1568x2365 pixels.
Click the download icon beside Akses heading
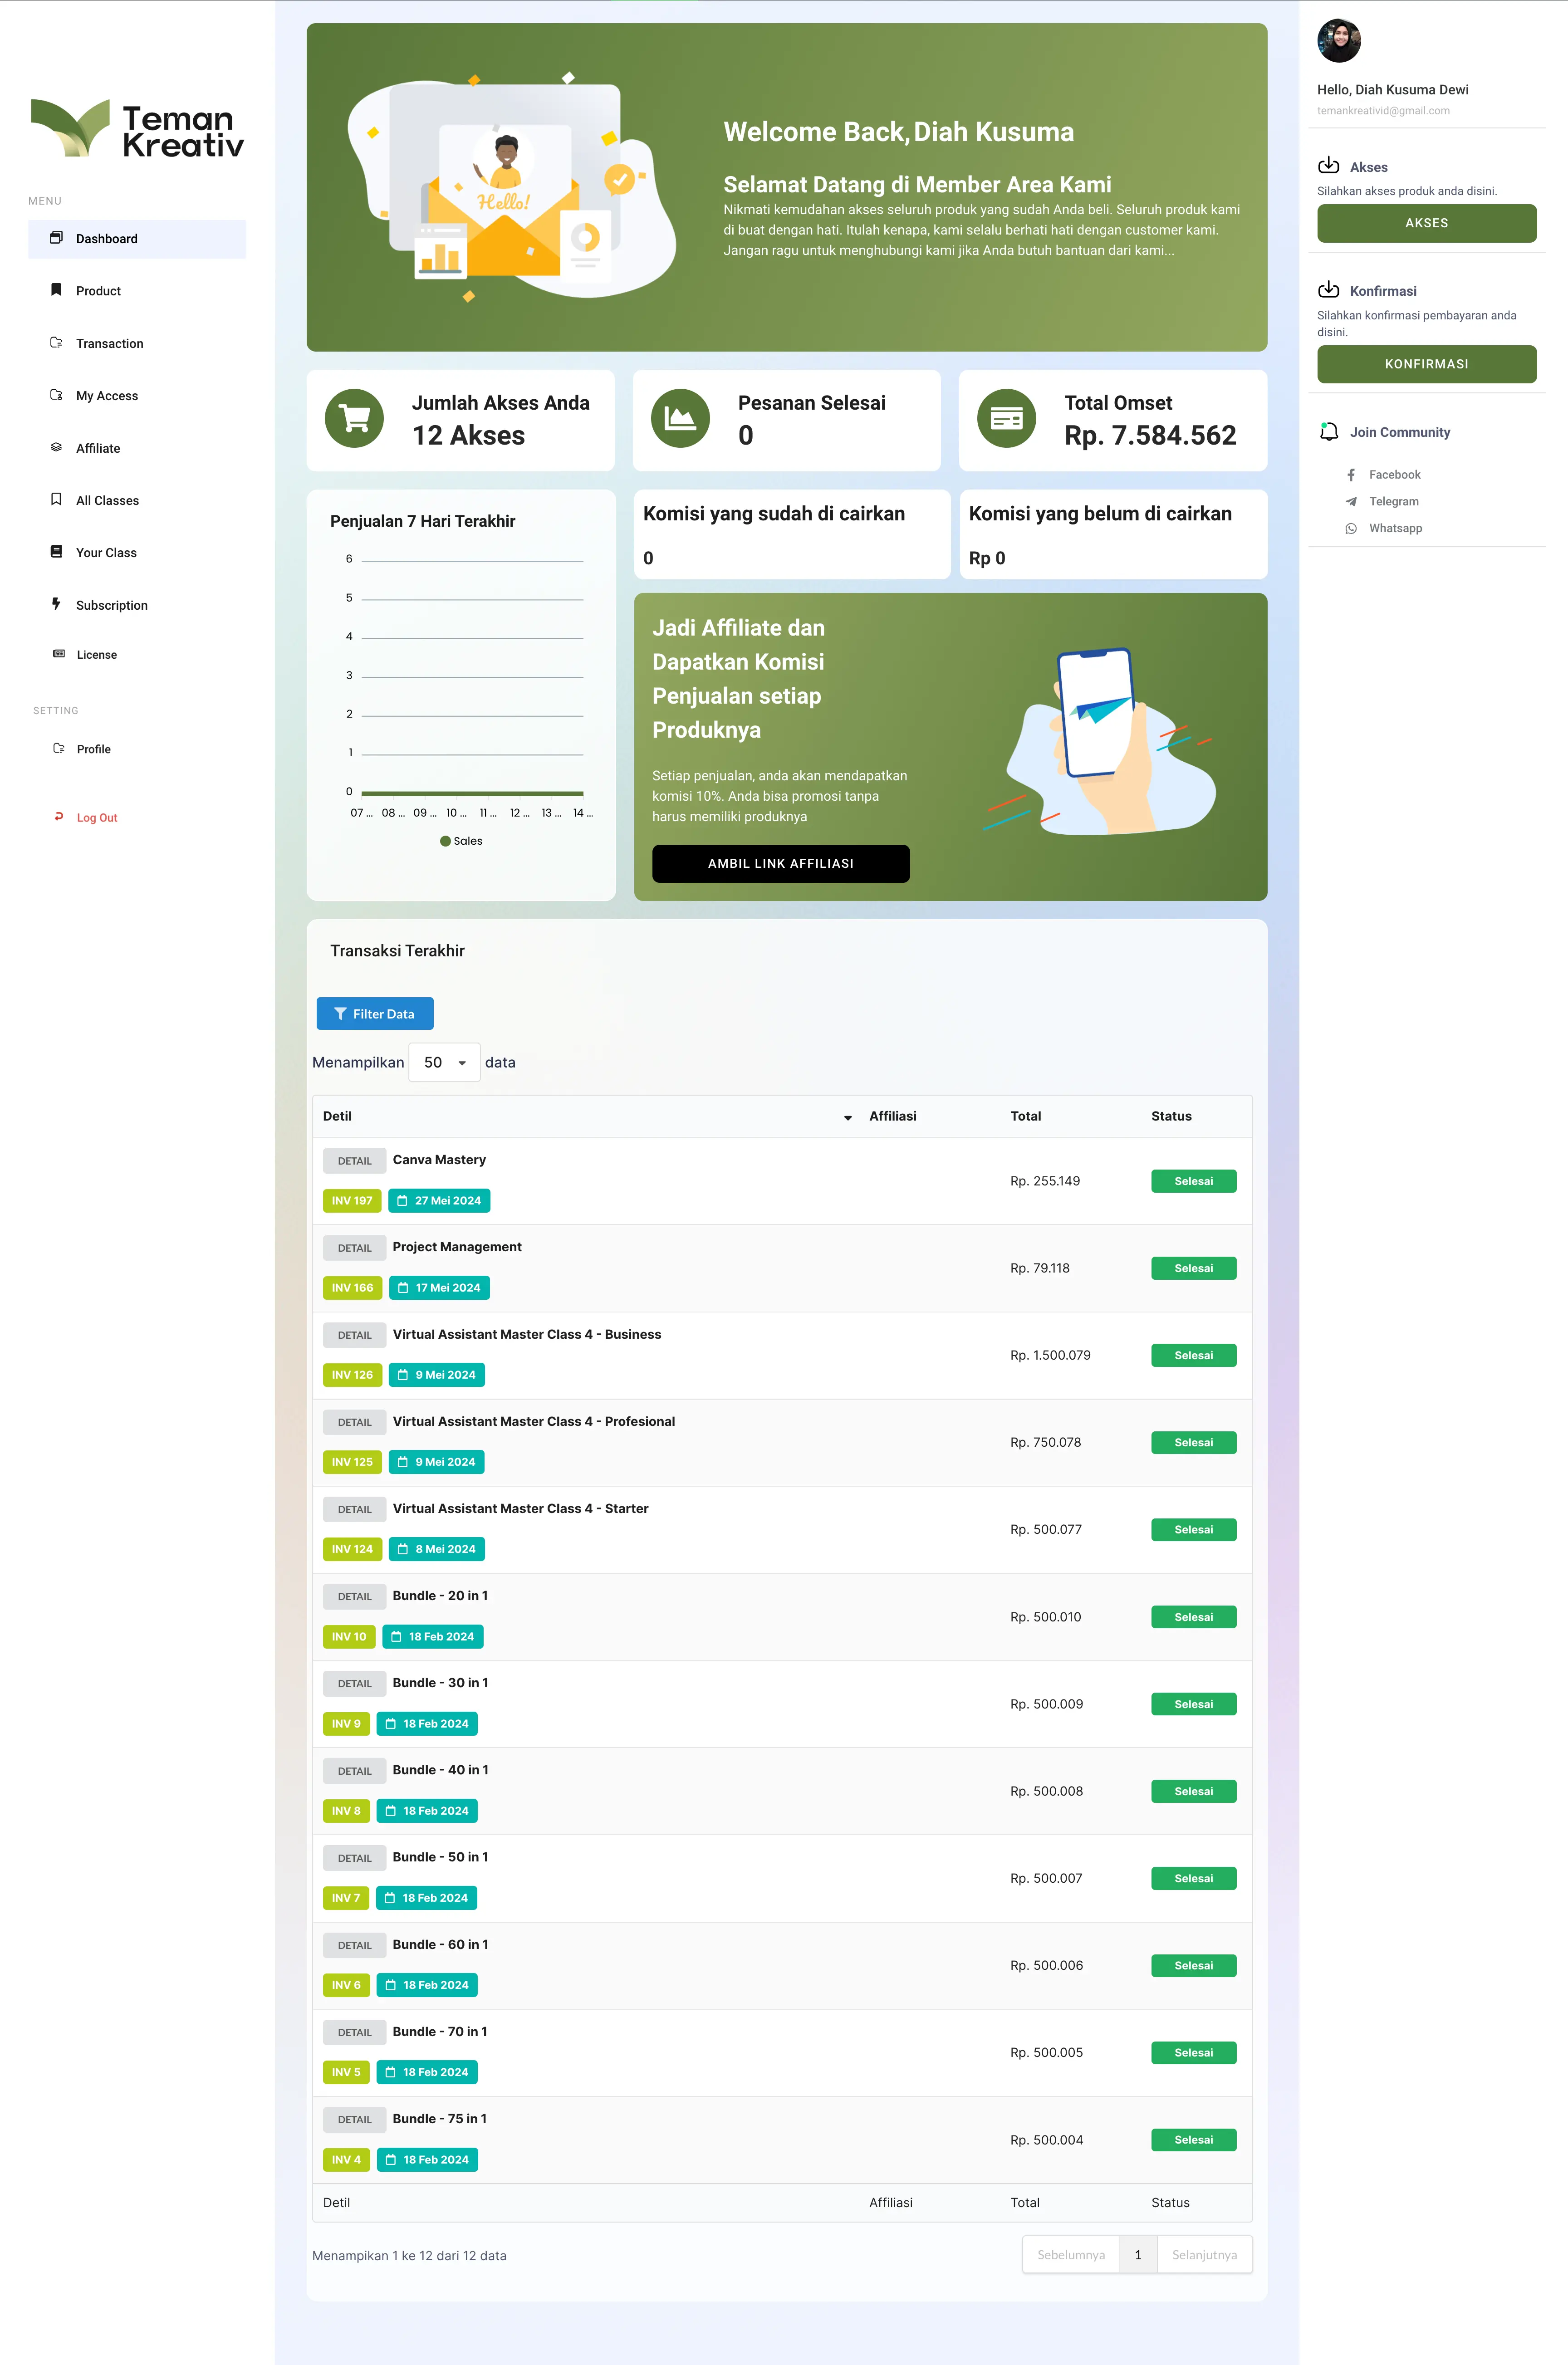pos(1328,165)
